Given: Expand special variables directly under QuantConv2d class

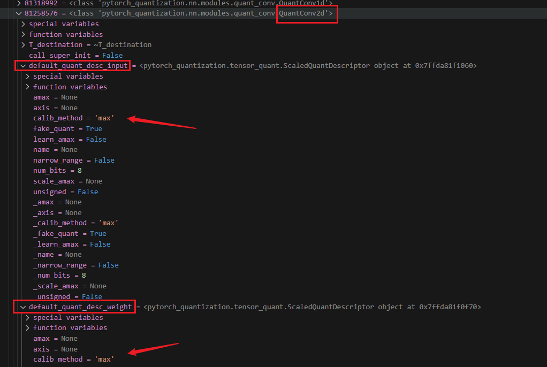Looking at the screenshot, I should click(x=23, y=24).
